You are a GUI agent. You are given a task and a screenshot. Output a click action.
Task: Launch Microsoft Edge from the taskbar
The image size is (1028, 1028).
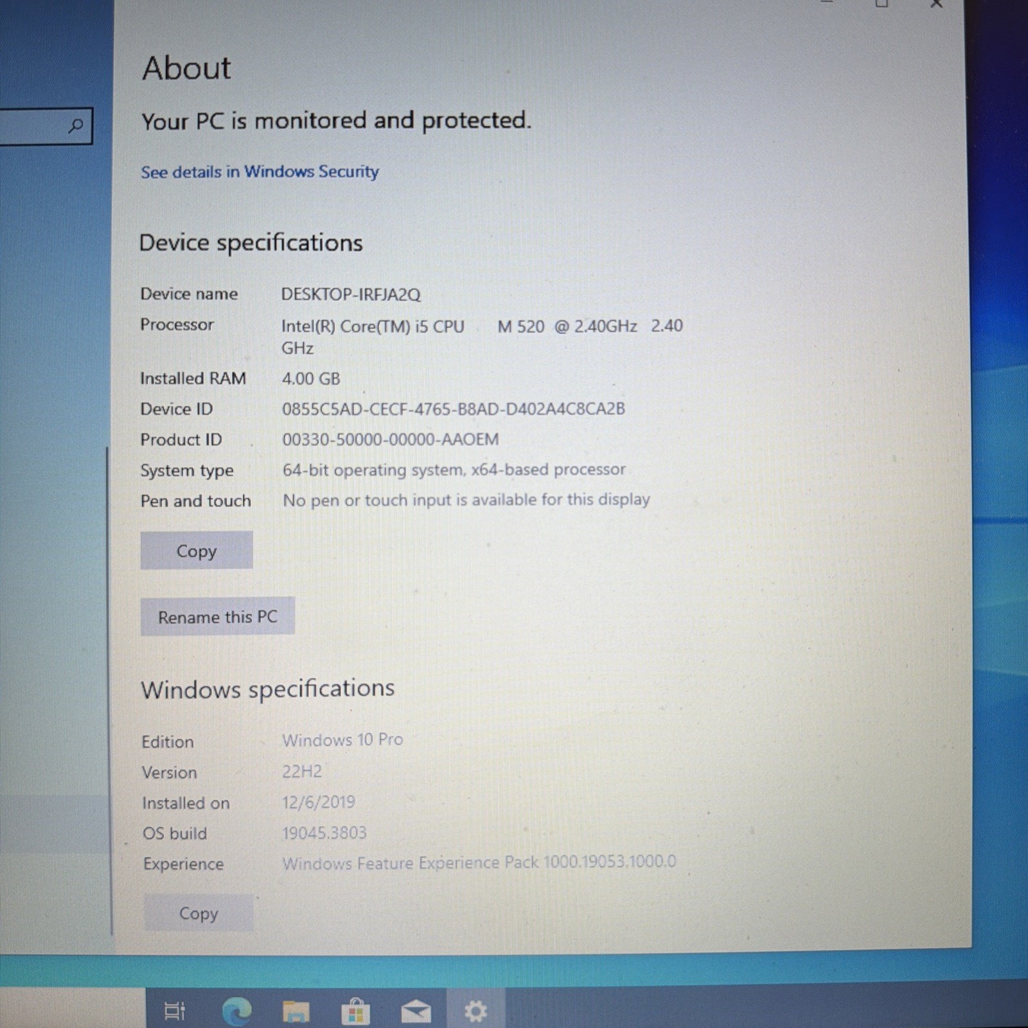coord(236,1011)
